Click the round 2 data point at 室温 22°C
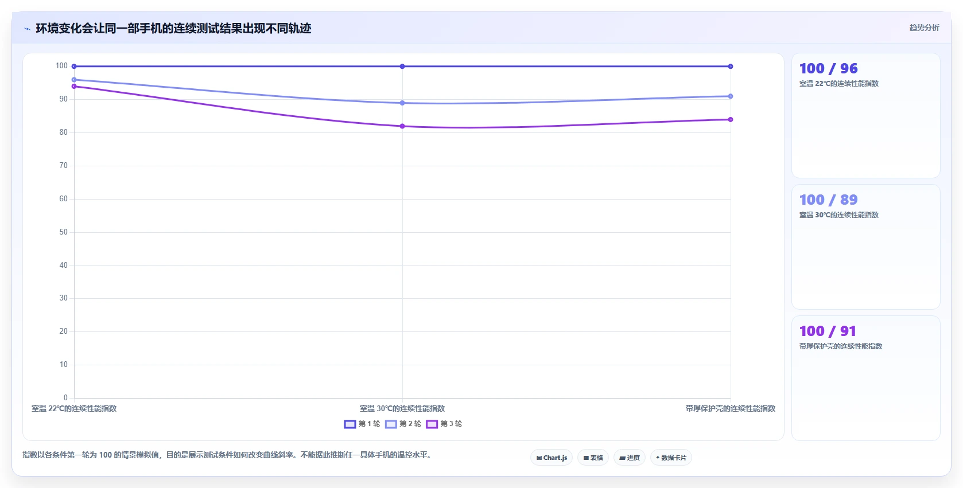This screenshot has width=963, height=488. coord(74,80)
